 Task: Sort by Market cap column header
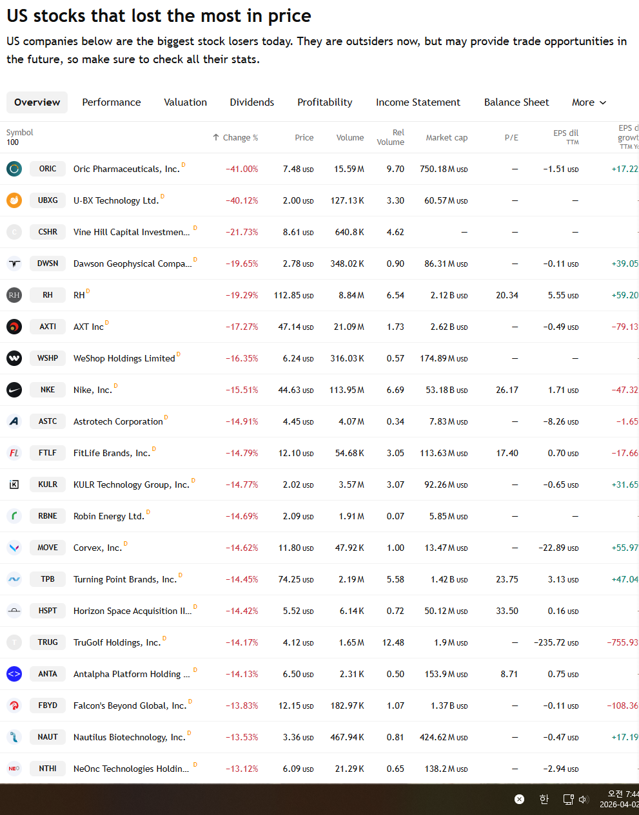point(447,138)
